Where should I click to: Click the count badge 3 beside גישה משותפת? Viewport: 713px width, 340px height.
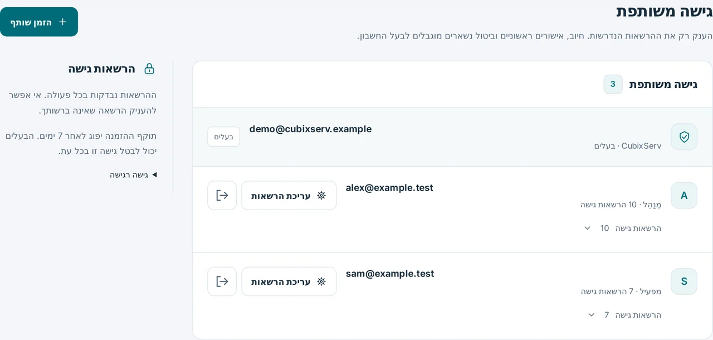click(613, 84)
